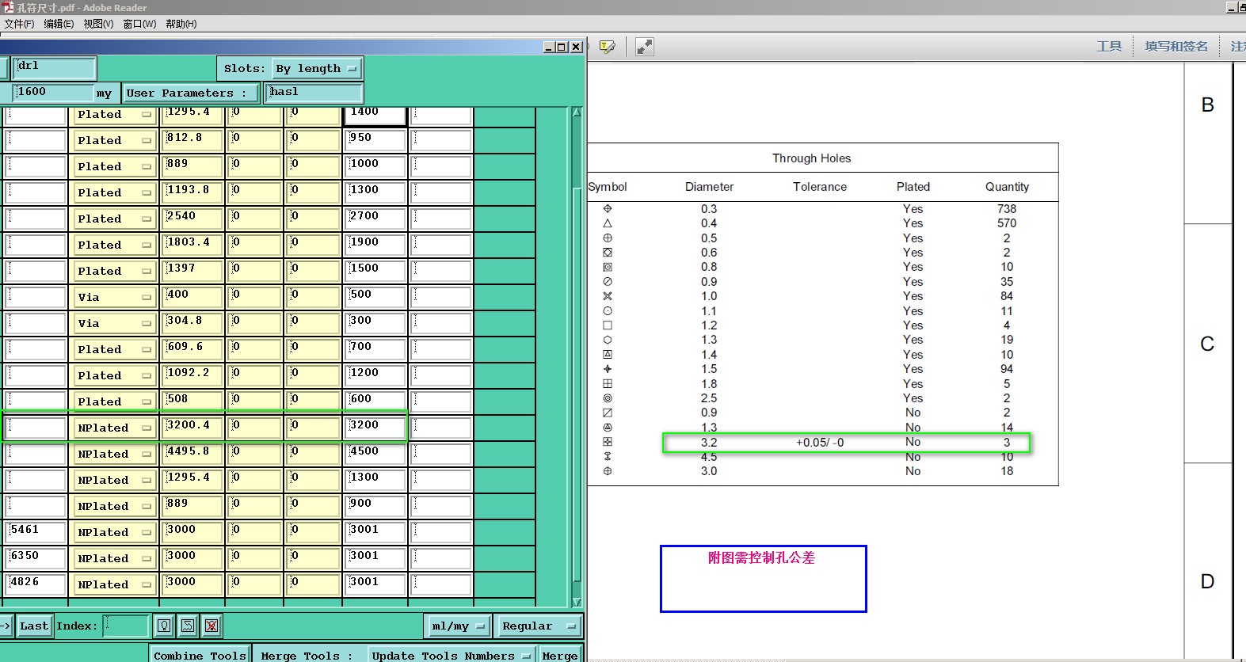Click the red X delete icon near Index
Viewport: 1246px width, 662px height.
point(211,626)
